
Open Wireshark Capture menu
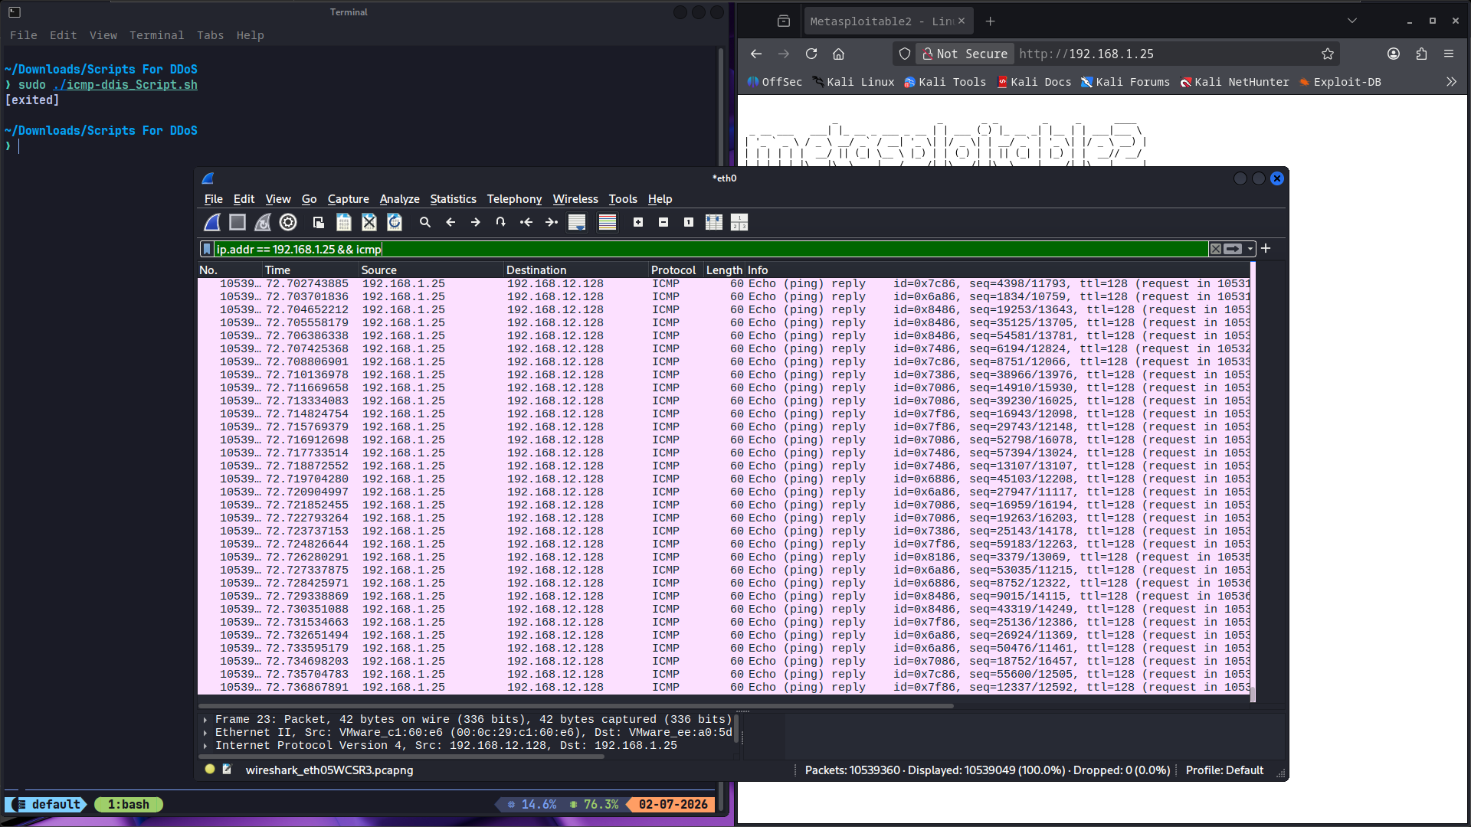[348, 199]
